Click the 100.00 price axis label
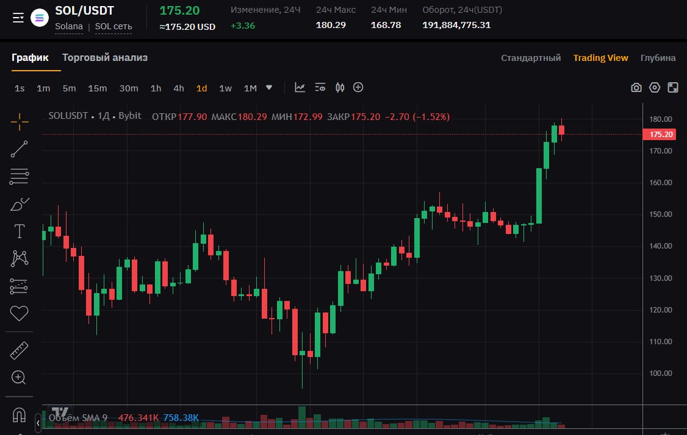 661,373
